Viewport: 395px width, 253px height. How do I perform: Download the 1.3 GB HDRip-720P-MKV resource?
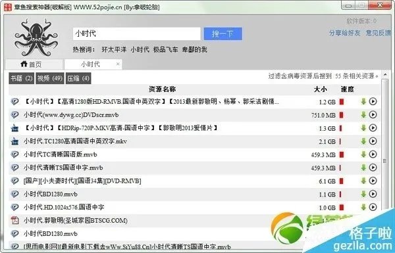(x=363, y=128)
